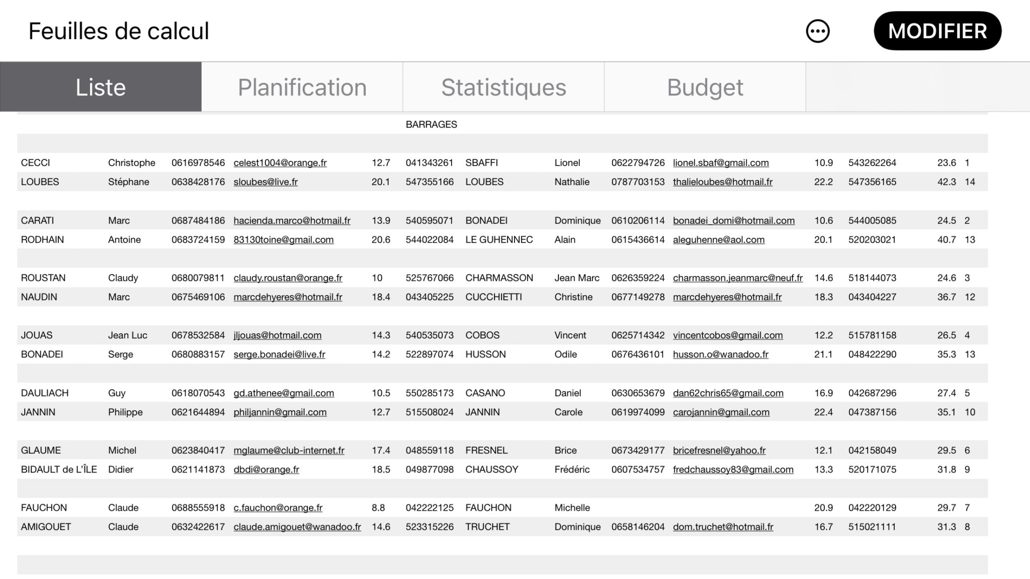Open hacienda.marco@hotmail.fr email link
The height and width of the screenshot is (579, 1030).
click(292, 221)
